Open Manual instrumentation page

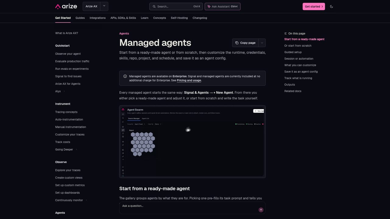pyautogui.click(x=71, y=127)
